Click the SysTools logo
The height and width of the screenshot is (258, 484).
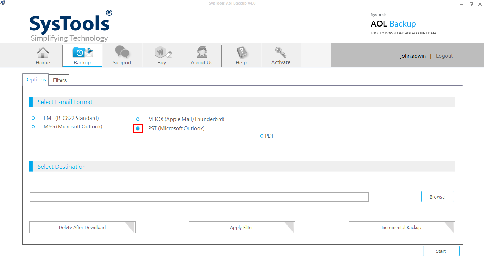[x=71, y=25]
